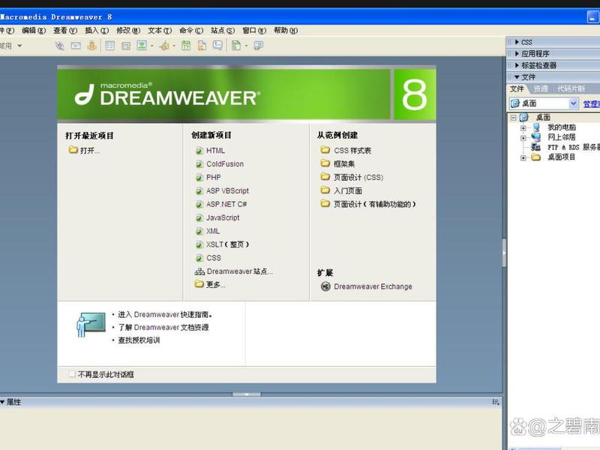This screenshot has height=450, width=600.
Task: Create a new ASP VBScript document
Action: pos(227,191)
